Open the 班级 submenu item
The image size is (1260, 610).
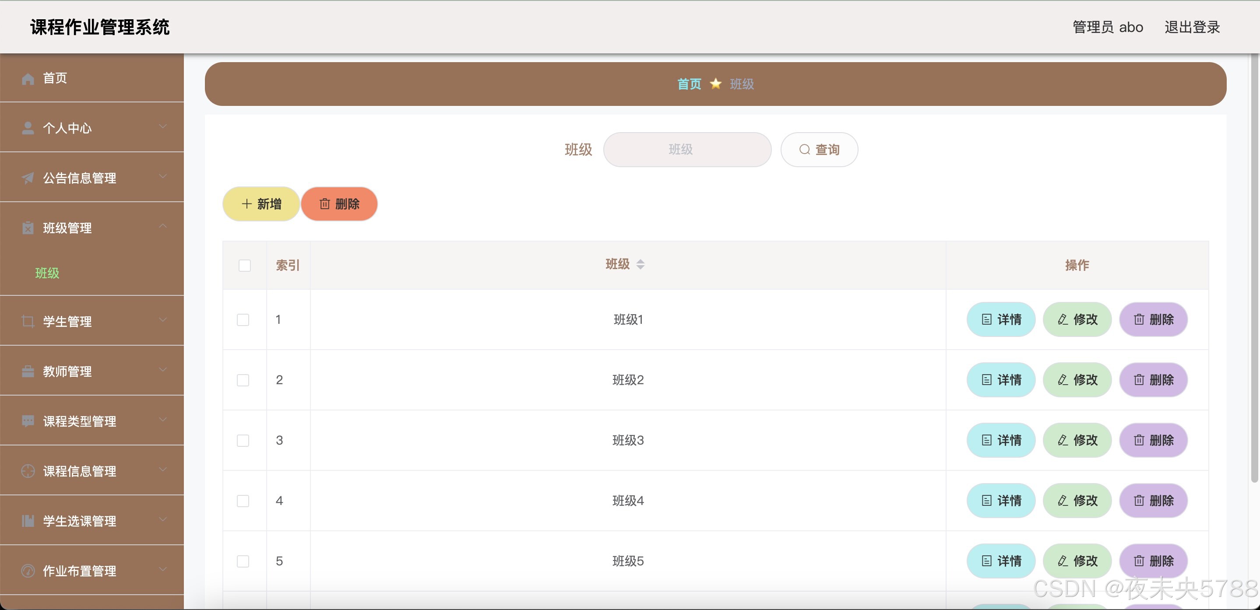pyautogui.click(x=47, y=273)
